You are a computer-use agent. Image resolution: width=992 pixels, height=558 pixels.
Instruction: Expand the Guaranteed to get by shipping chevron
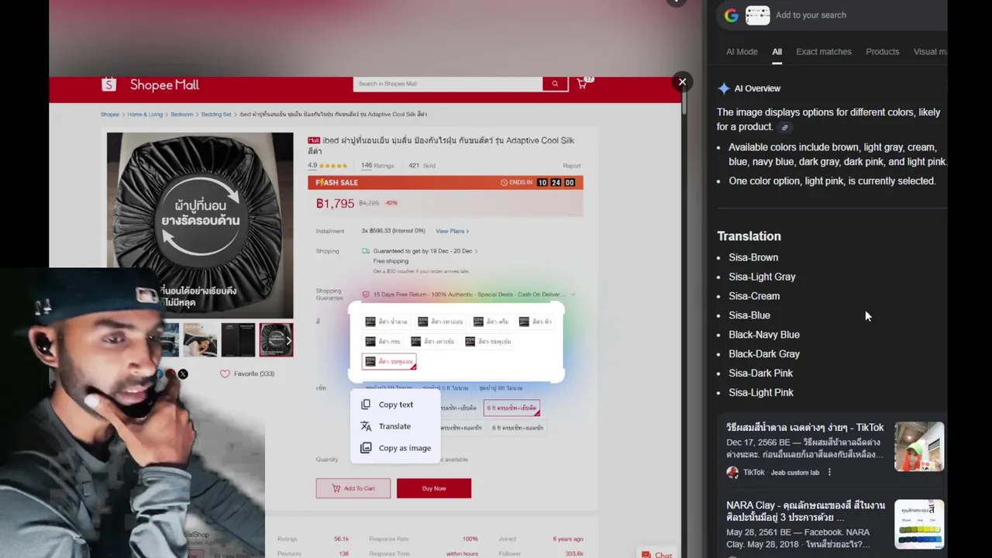tap(476, 251)
